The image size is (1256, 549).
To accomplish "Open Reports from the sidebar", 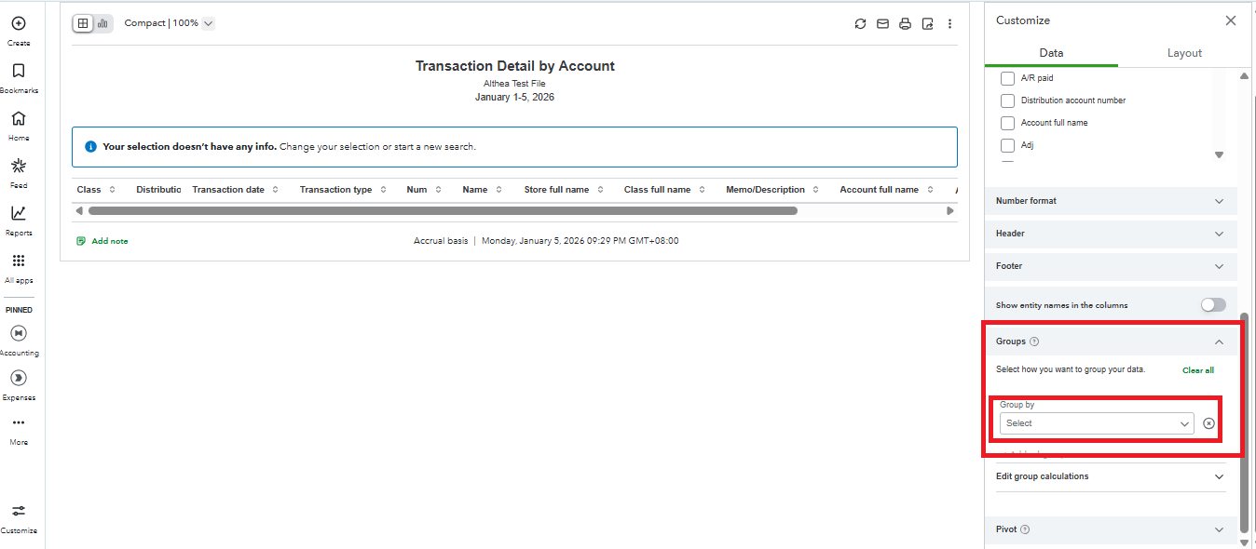I will point(19,213).
